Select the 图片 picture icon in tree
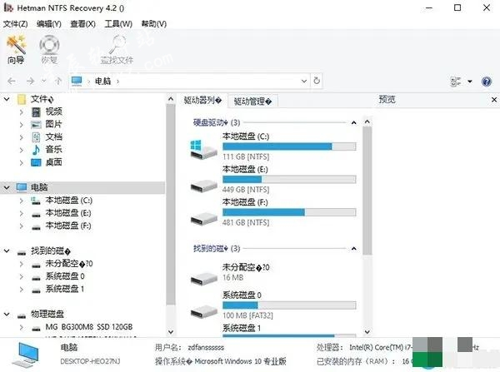The width and height of the screenshot is (500, 372). tap(36, 125)
